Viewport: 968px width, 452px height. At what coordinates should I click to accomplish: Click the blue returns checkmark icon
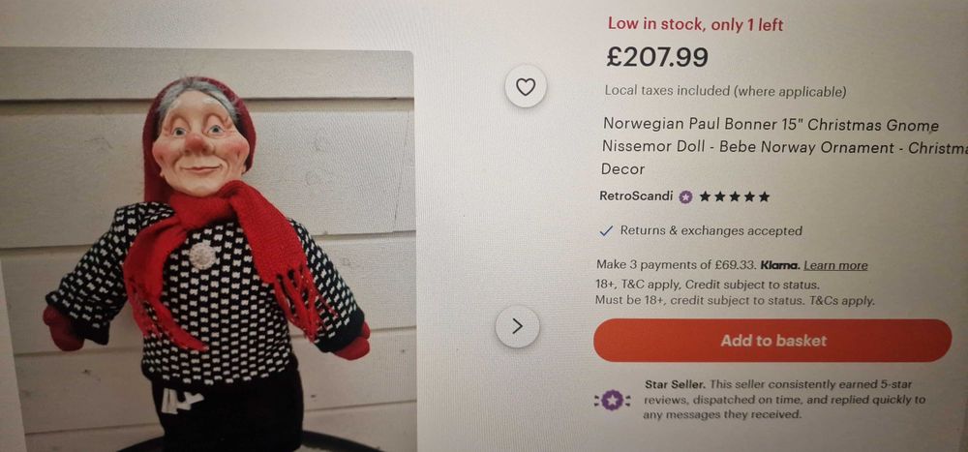(606, 231)
